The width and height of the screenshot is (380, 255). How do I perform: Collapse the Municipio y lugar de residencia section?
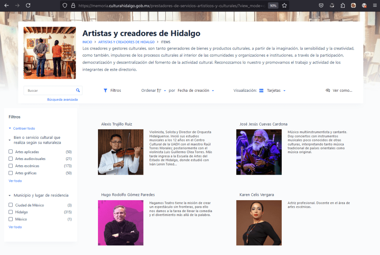[10, 195]
